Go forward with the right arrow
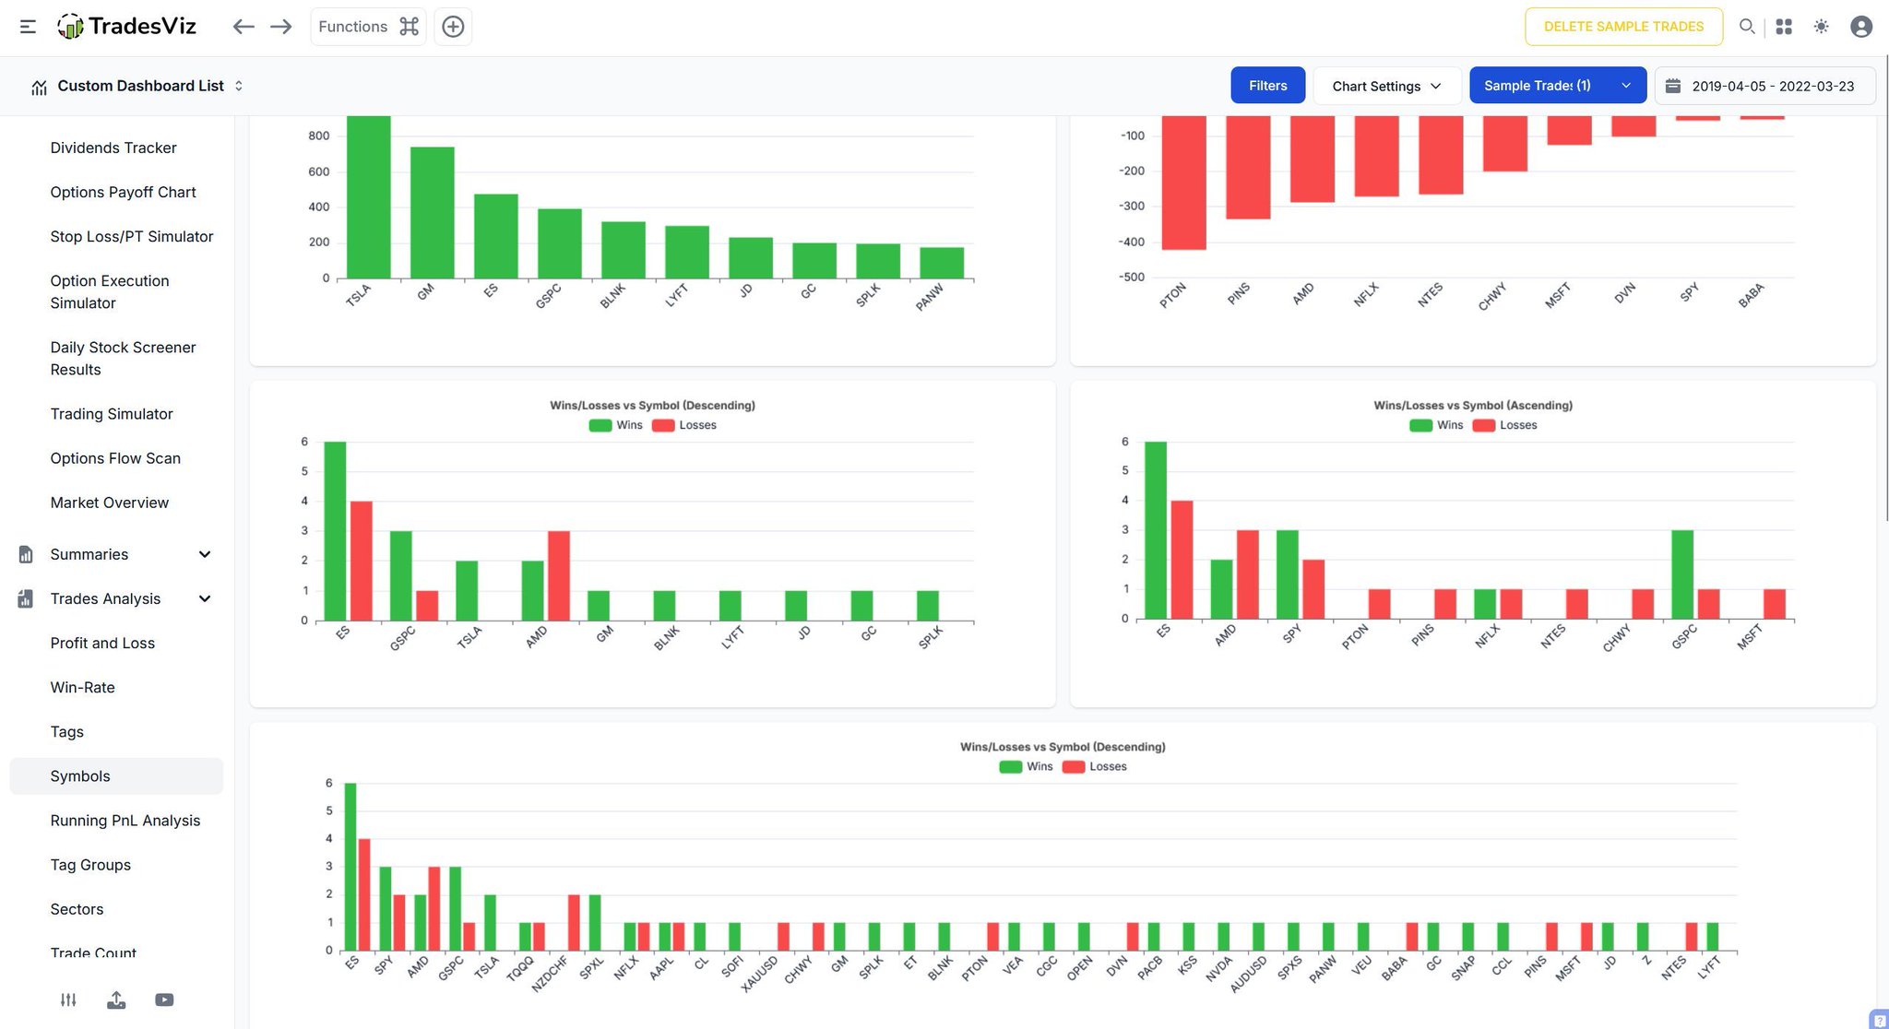This screenshot has width=1889, height=1029. (x=281, y=27)
